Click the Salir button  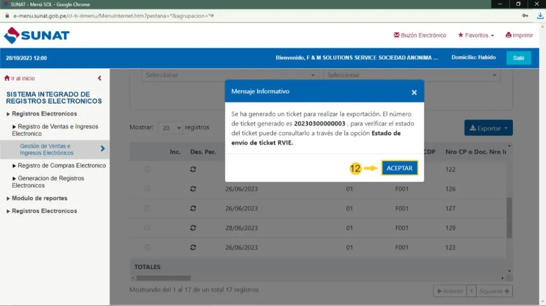pos(518,58)
